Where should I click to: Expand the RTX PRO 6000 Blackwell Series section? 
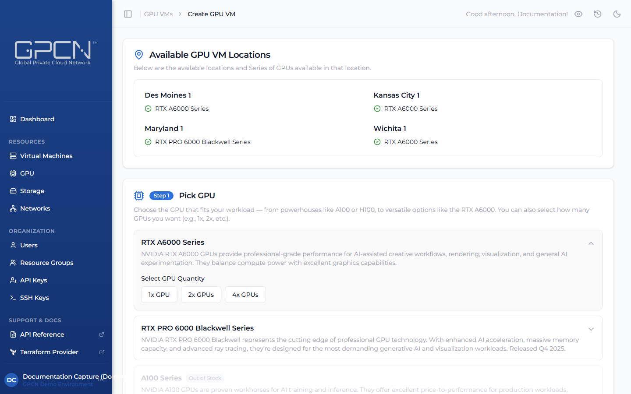coord(591,329)
